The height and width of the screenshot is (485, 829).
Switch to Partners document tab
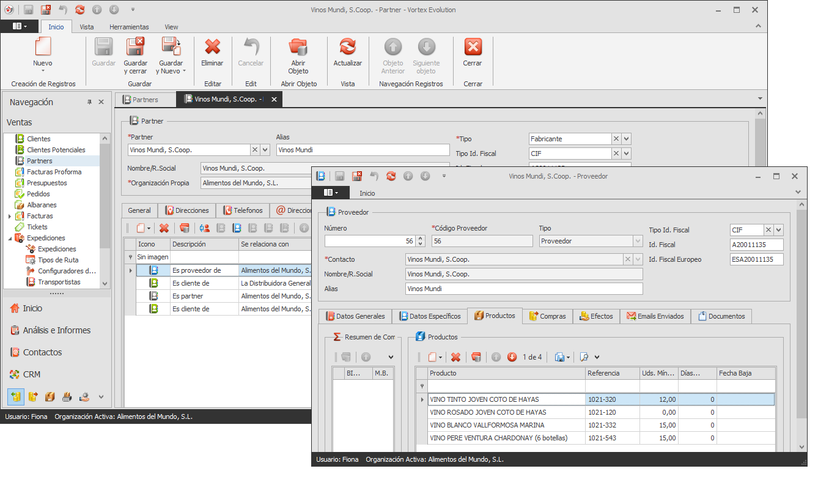click(145, 99)
